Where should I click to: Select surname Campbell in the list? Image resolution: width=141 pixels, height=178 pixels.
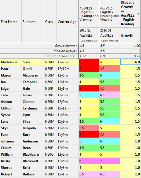coord(30,82)
